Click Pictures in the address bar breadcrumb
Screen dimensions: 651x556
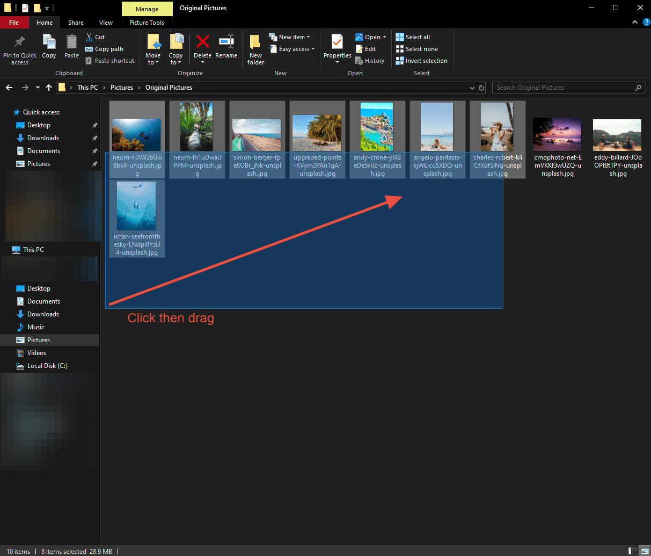[x=122, y=88]
